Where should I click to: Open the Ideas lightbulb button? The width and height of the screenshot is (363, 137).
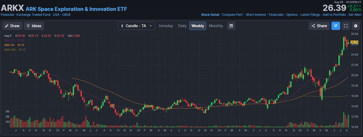pyautogui.click(x=34, y=26)
